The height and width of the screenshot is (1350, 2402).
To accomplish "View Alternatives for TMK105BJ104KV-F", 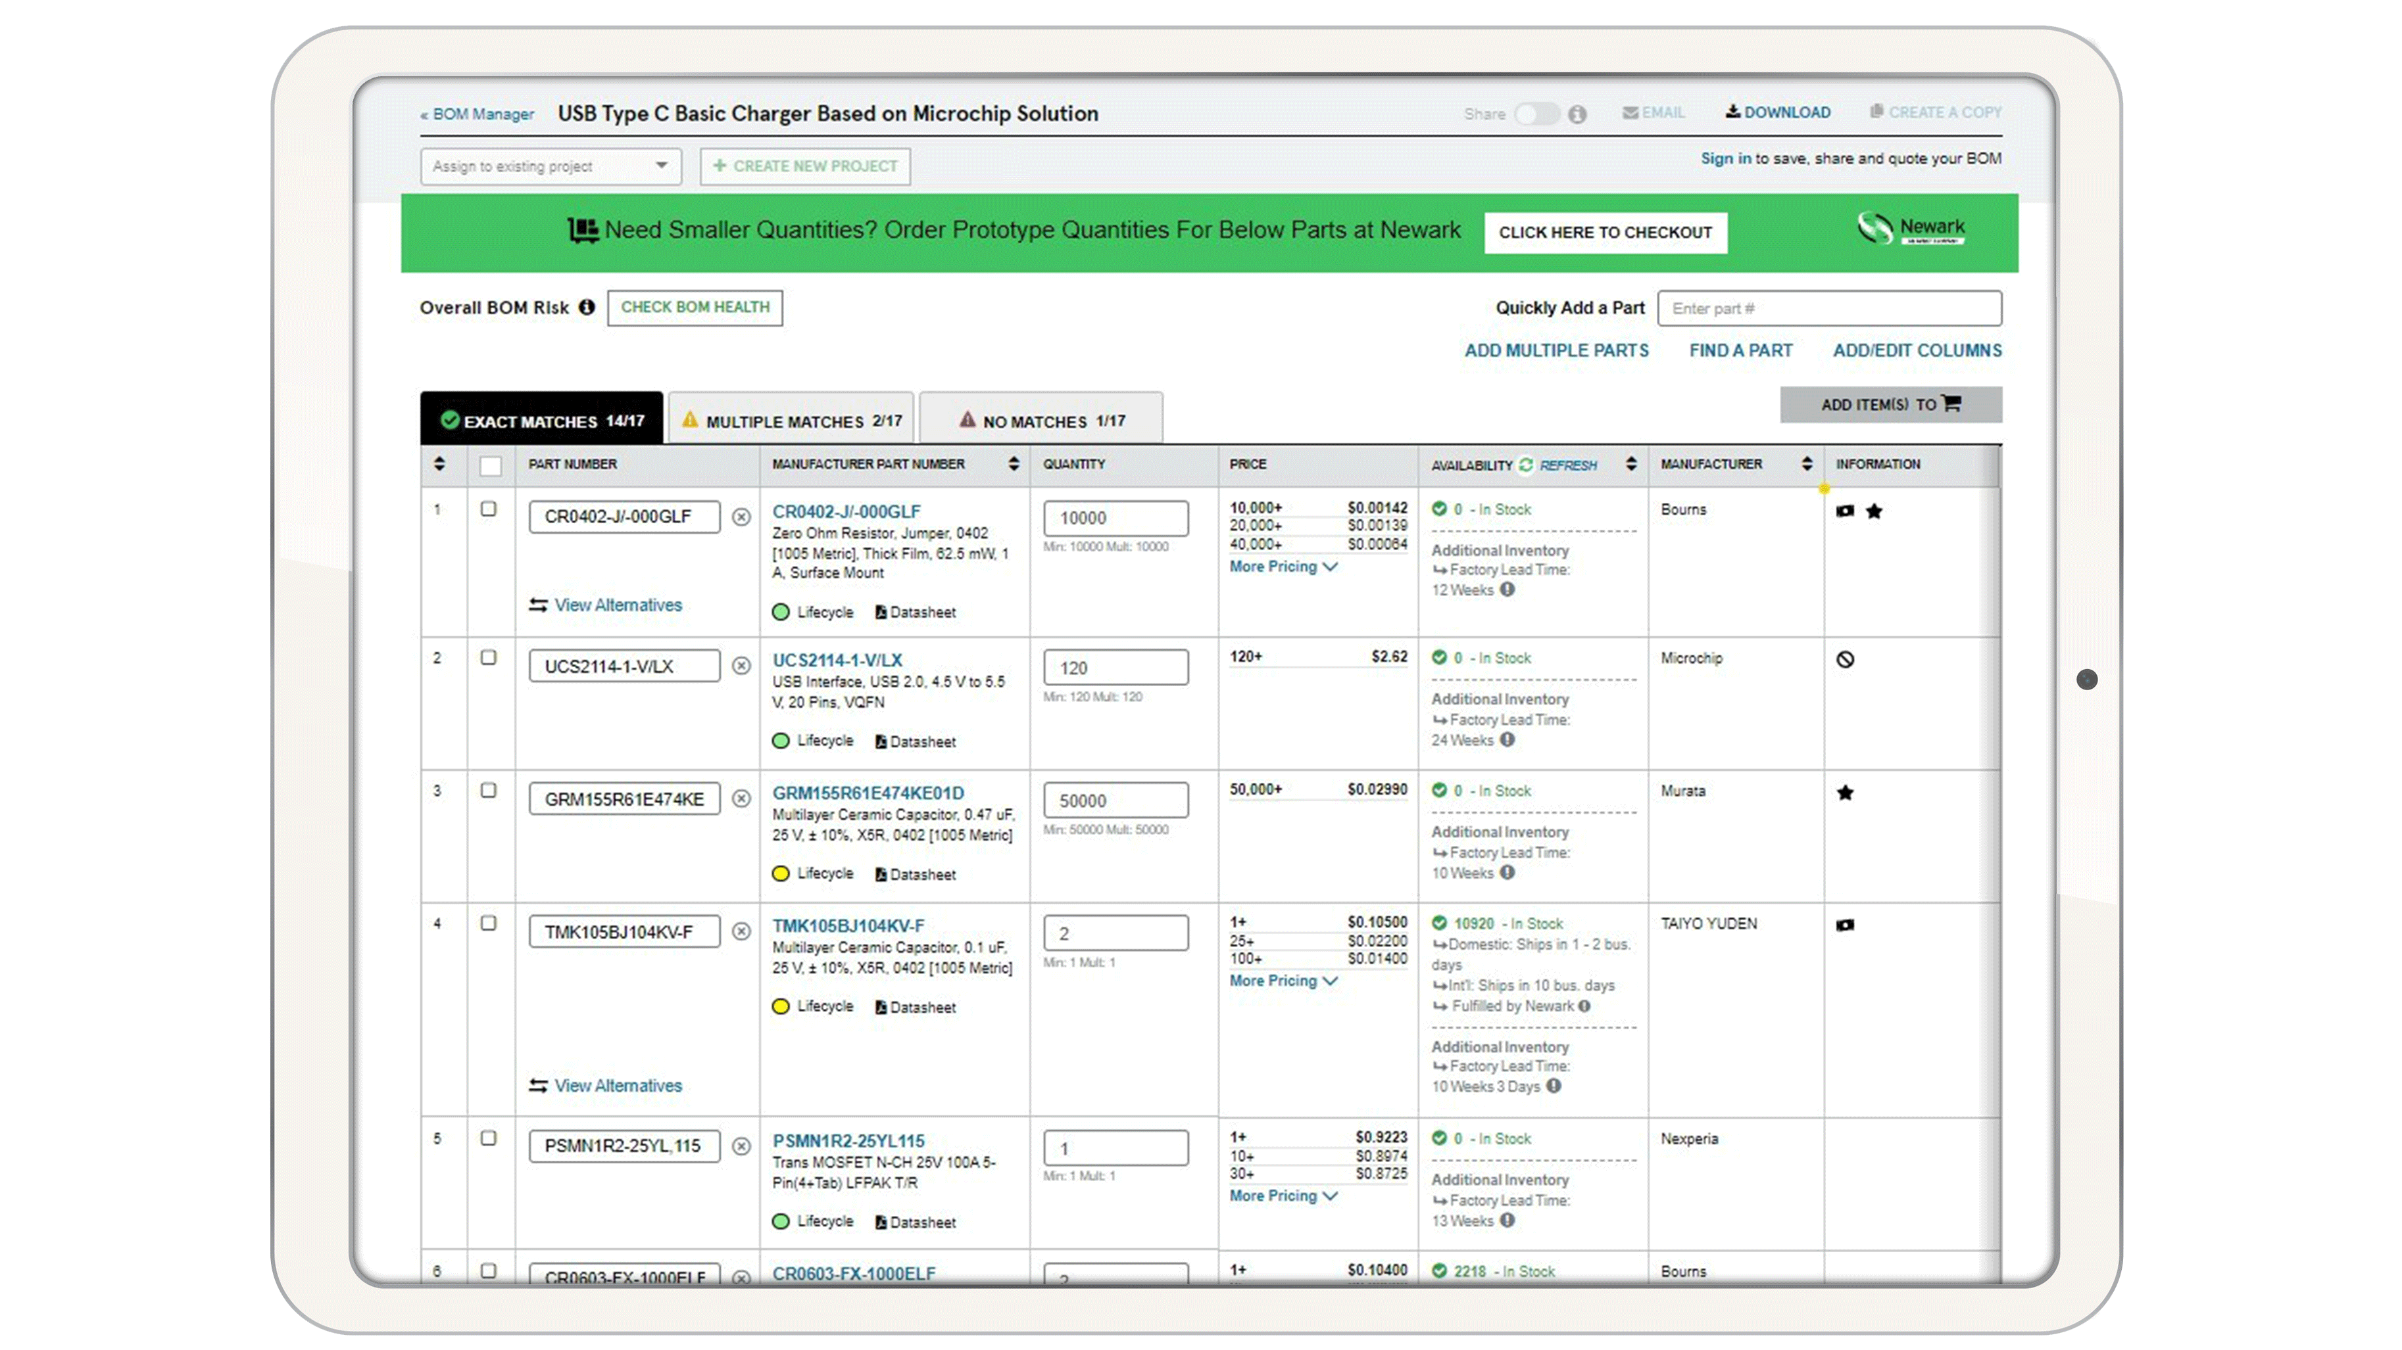I will pos(606,1086).
